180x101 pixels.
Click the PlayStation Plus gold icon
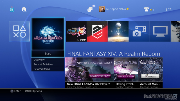point(127,9)
